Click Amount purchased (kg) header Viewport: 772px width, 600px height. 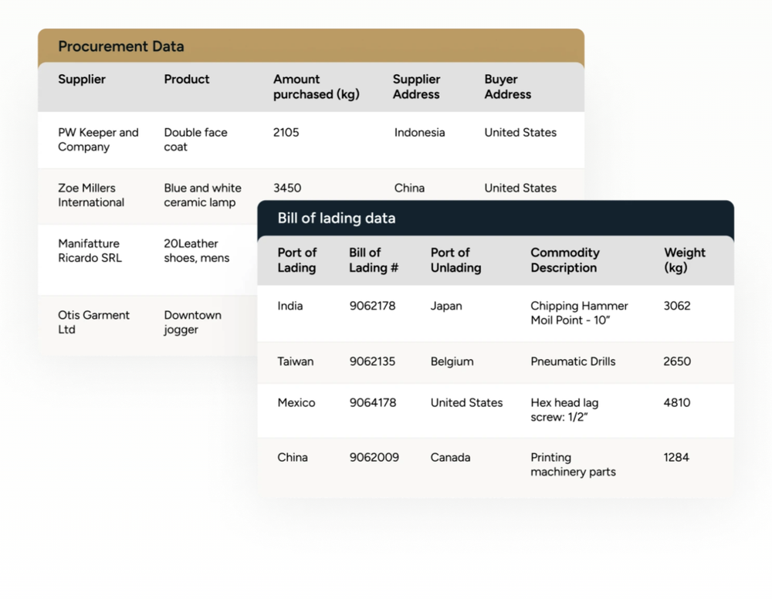pyautogui.click(x=316, y=86)
